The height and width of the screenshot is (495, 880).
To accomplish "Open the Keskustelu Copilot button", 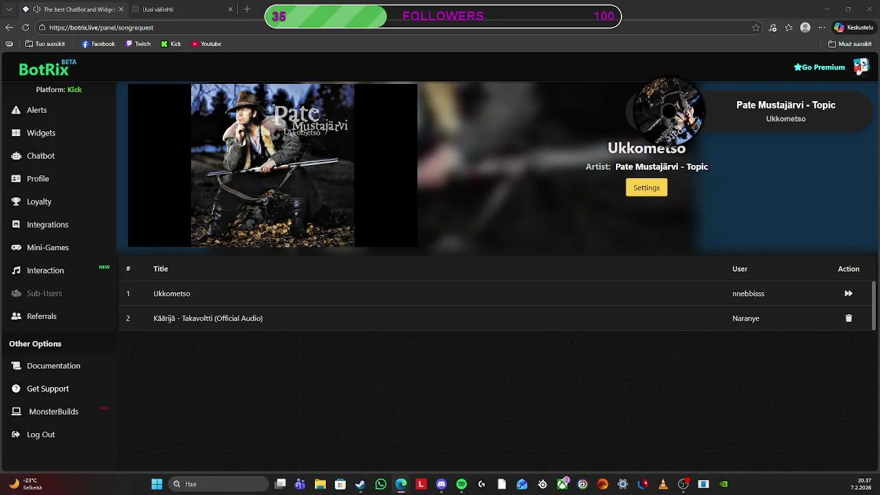I will tap(854, 27).
